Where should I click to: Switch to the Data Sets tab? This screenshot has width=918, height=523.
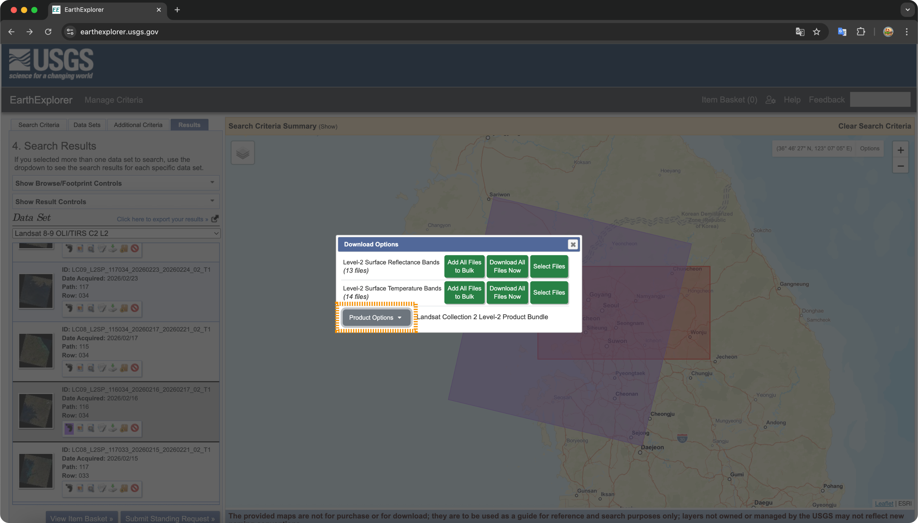pyautogui.click(x=87, y=125)
